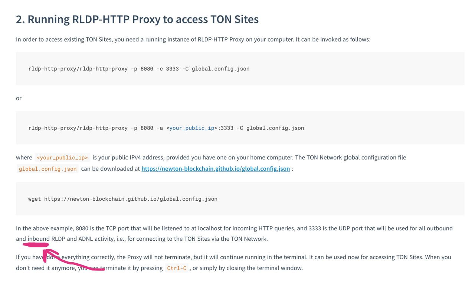Click the first rldp-http-proxy command with -c 3333
Viewport: 475px width, 283px height.
click(139, 69)
